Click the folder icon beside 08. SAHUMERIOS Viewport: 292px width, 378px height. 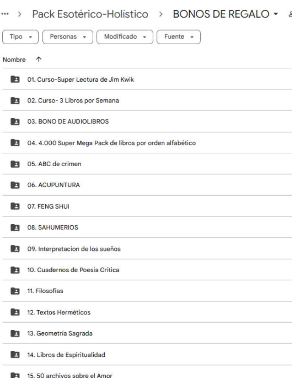point(15,227)
